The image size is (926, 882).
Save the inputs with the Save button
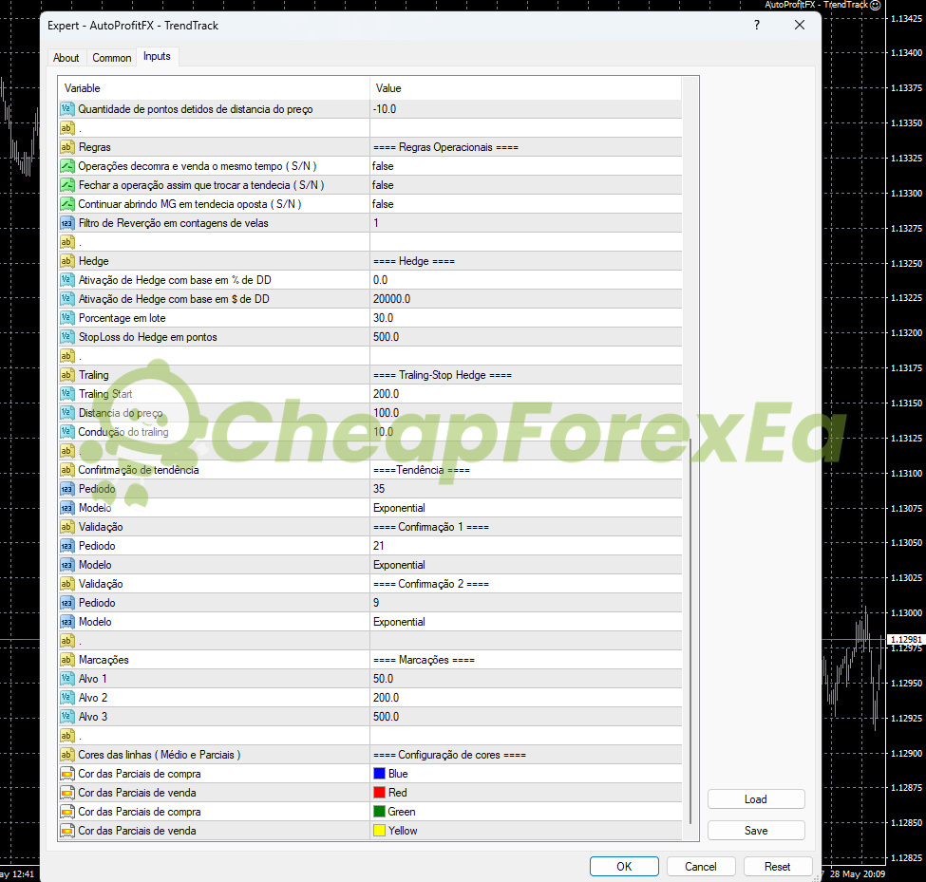756,830
